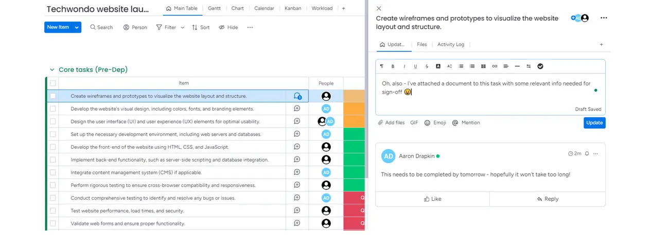
Task: Open the Activity Log tab
Action: [x=450, y=45]
